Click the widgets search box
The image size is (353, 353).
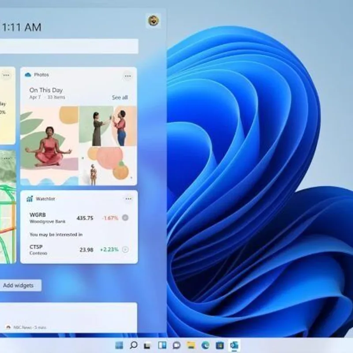(x=69, y=46)
